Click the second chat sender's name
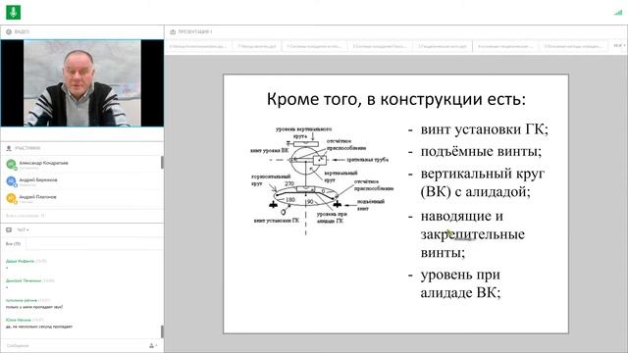This screenshot has width=628, height=353. coord(24,280)
